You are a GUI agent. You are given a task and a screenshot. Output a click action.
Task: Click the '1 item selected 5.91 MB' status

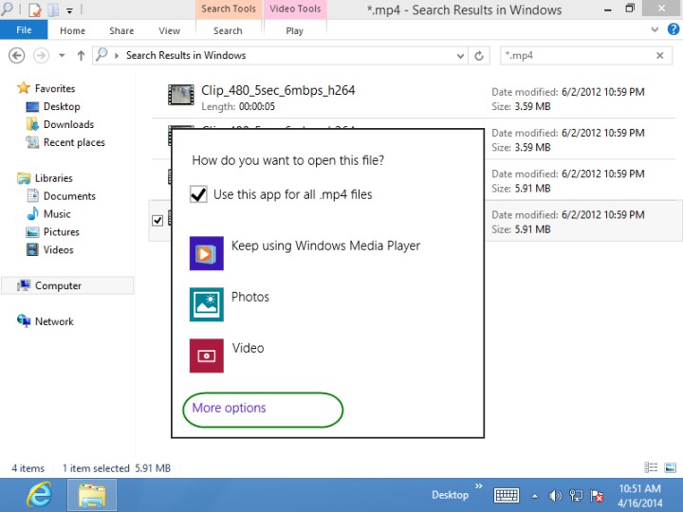(117, 468)
